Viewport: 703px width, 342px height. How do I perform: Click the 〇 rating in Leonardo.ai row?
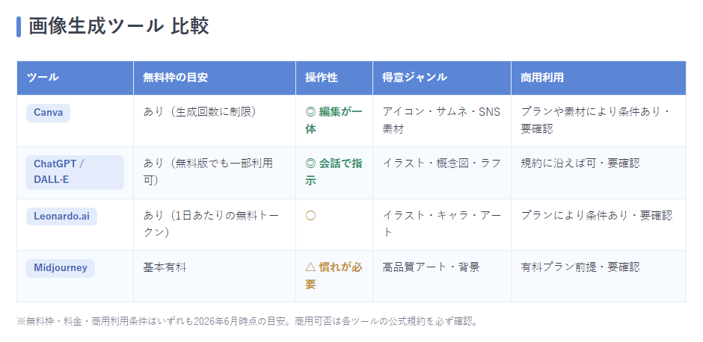coord(310,215)
